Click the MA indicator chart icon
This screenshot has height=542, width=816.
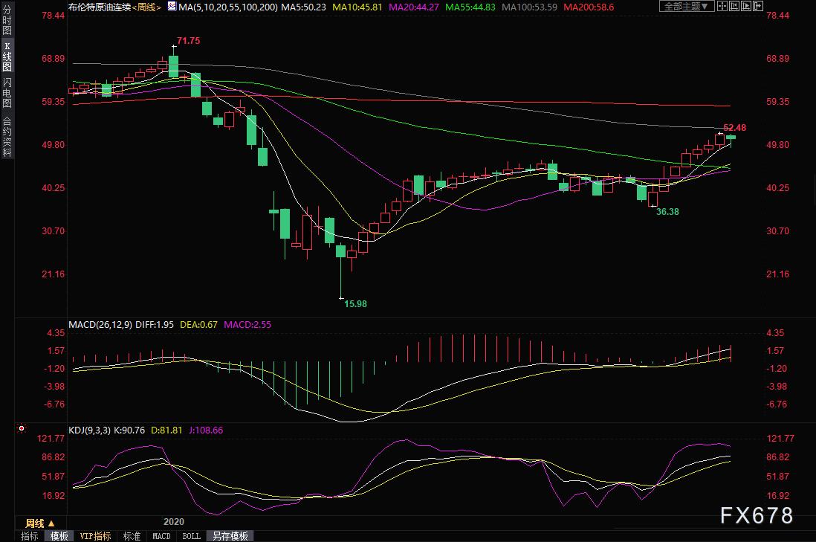[x=172, y=7]
